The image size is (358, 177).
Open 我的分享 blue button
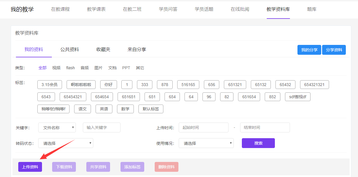click(309, 50)
